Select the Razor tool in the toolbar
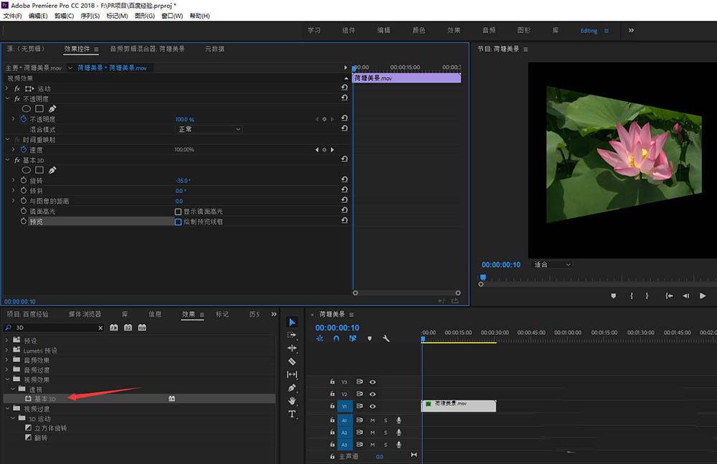Viewport: 717px width, 464px height. tap(292, 361)
